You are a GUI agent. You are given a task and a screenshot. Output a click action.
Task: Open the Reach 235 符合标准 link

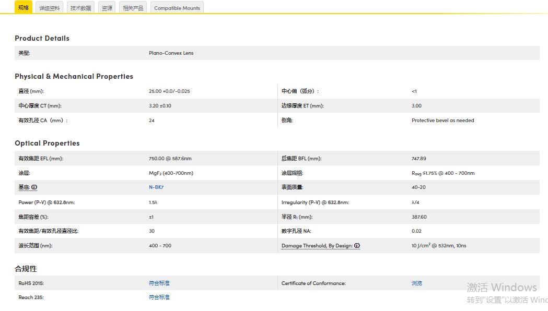click(159, 297)
